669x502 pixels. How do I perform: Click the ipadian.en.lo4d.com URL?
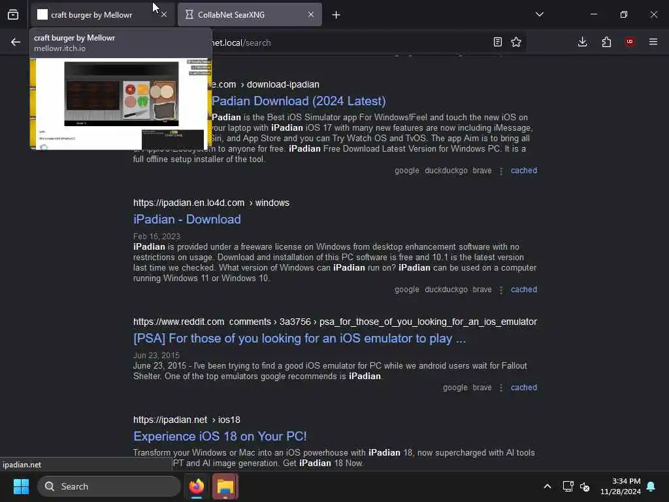(x=189, y=203)
